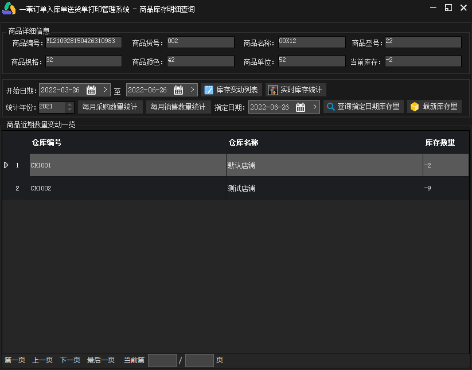Click 商品名称 field 00X12
The width and height of the screenshot is (472, 370).
pos(312,42)
